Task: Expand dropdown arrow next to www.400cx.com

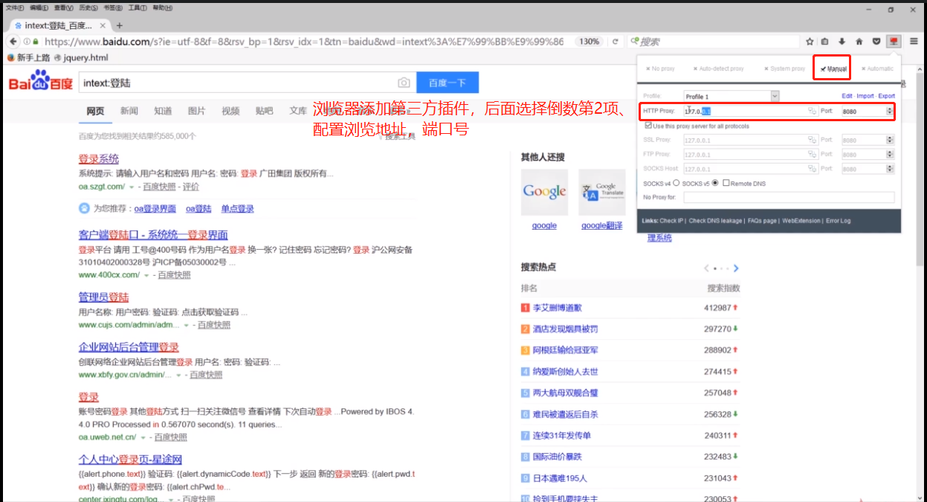Action: click(146, 275)
